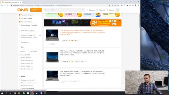This screenshot has height=95, width=169.
Task: Click the minimum price 'от' input
Action: click(24, 51)
